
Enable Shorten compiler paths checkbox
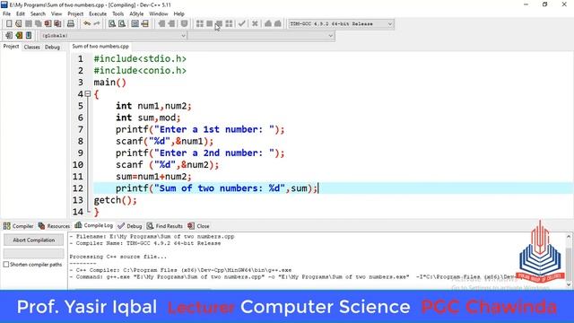coord(6,265)
